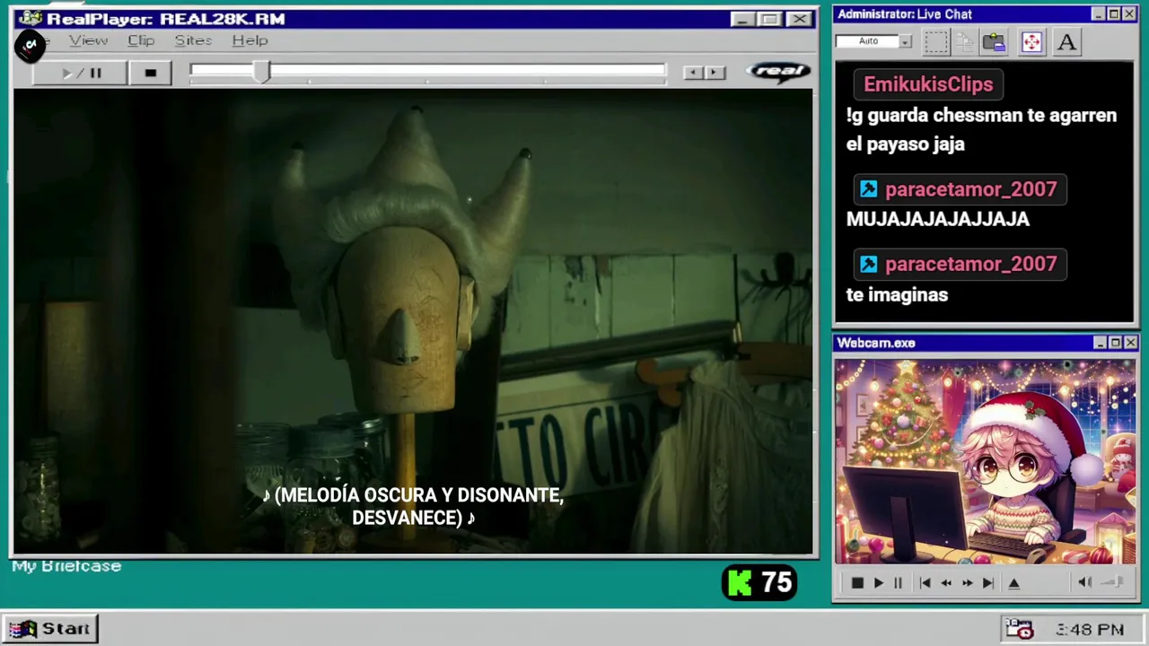Click the message 'MUJAJAJAJAJJAJA'
The image size is (1149, 646).
click(937, 219)
